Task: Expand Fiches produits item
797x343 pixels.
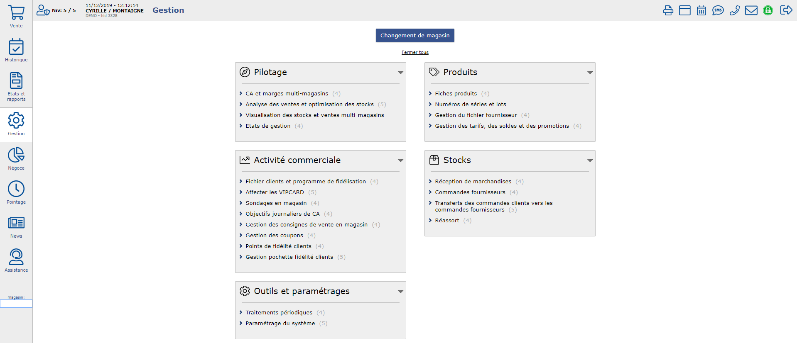Action: 456,94
